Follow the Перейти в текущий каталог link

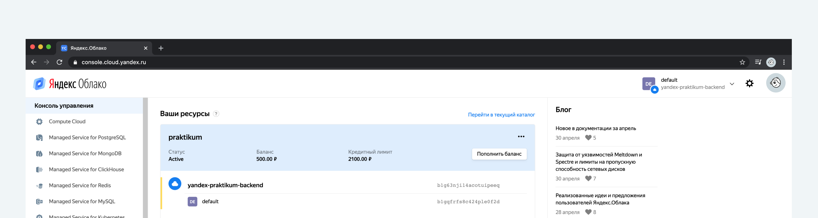pyautogui.click(x=501, y=114)
